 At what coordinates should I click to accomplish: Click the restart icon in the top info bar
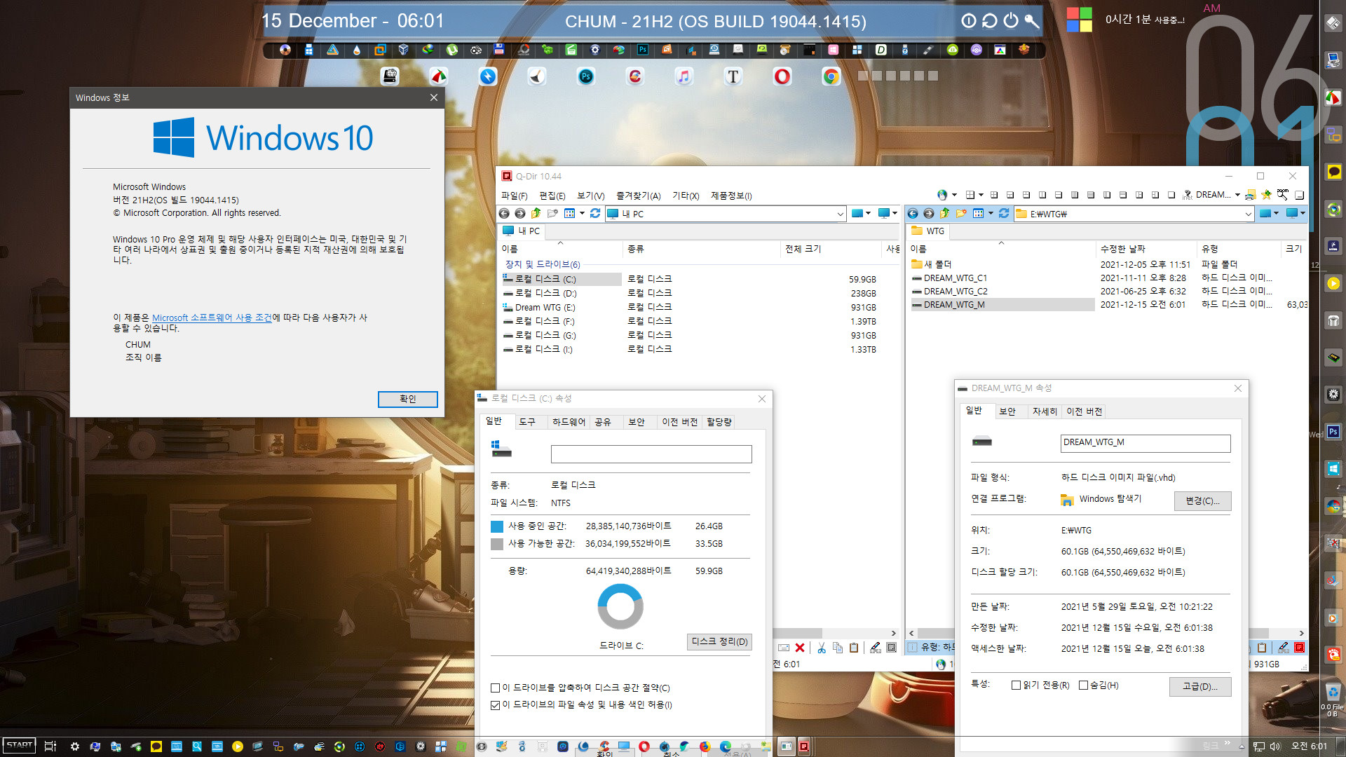point(989,21)
